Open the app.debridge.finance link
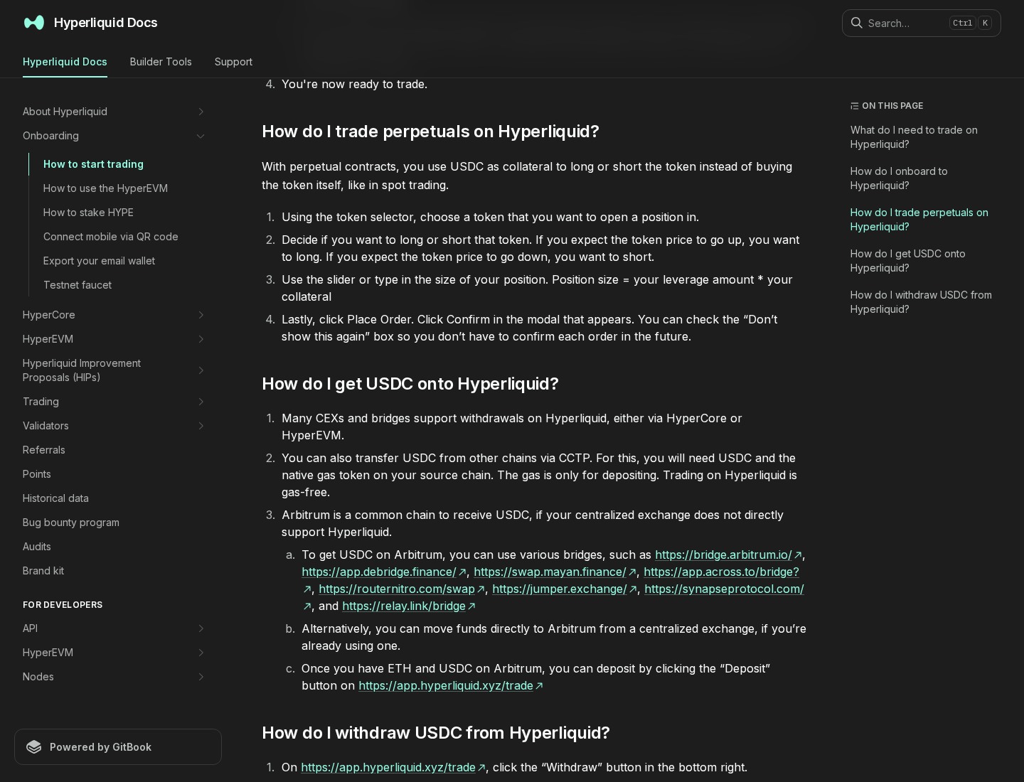1024x782 pixels. pyautogui.click(x=384, y=572)
